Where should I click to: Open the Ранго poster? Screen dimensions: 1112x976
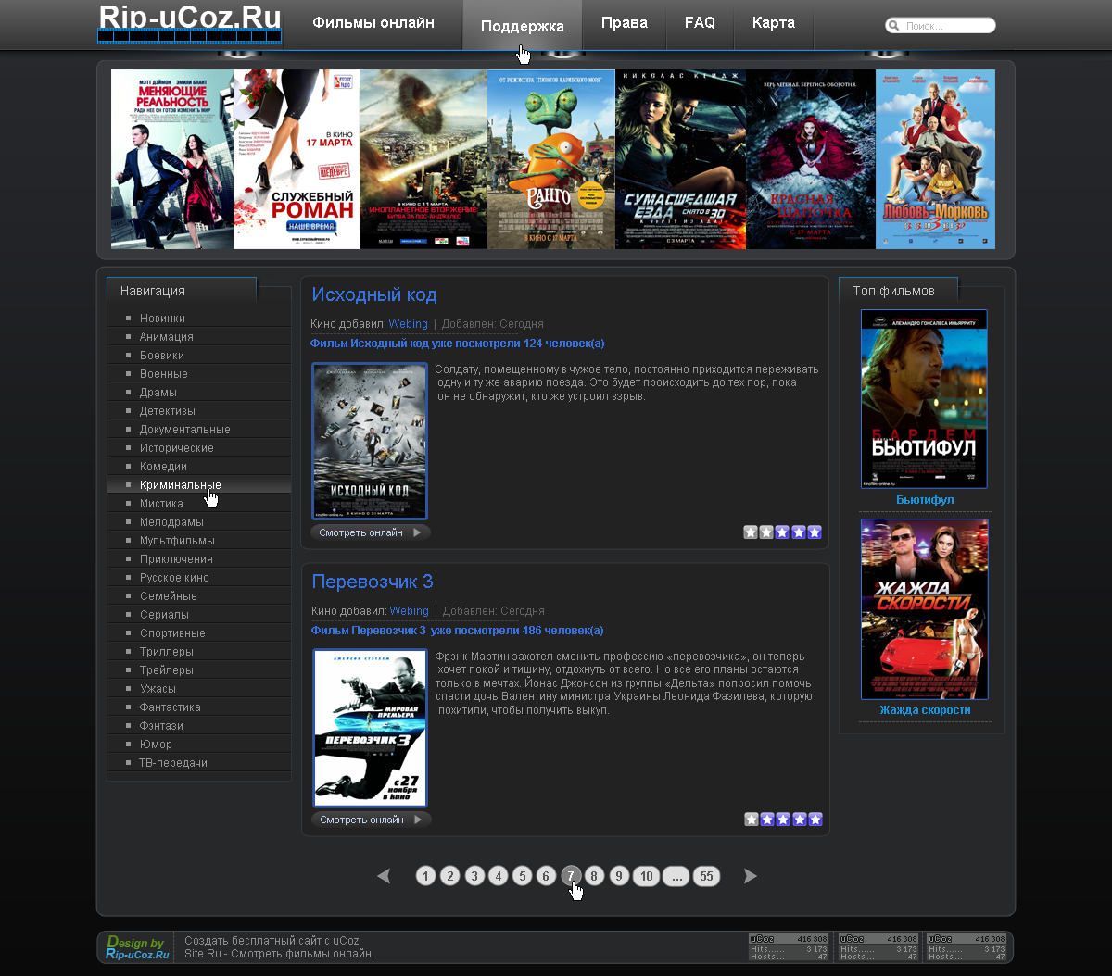pos(551,159)
